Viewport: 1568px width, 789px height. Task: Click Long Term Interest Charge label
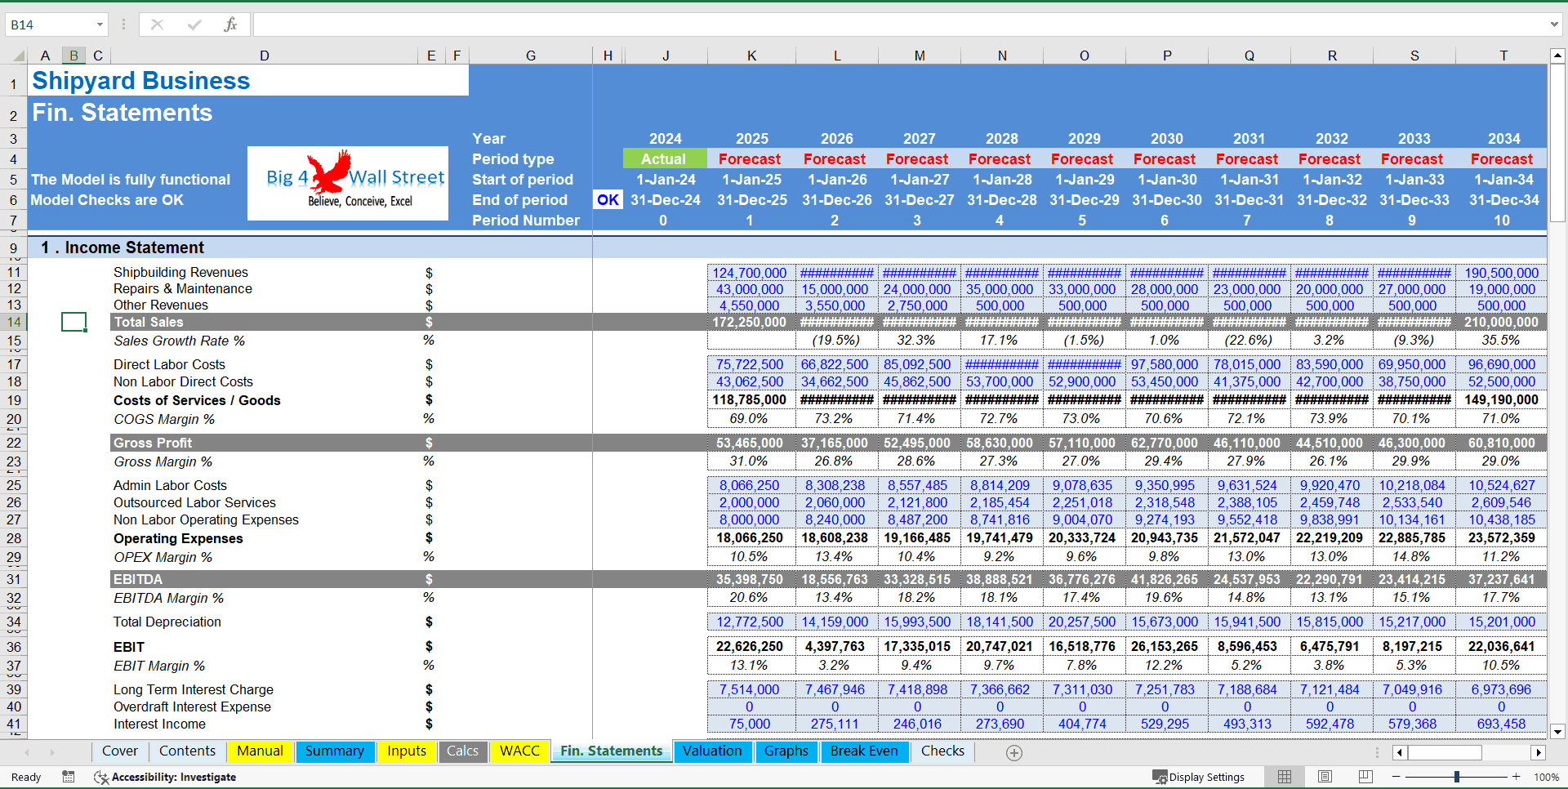[x=194, y=689]
